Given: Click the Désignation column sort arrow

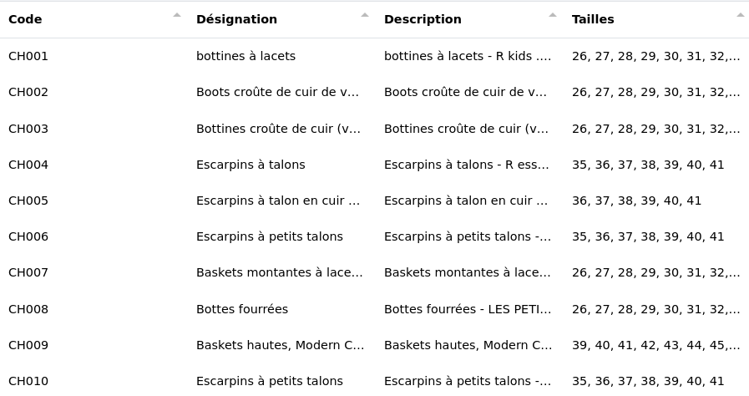Looking at the screenshot, I should [x=365, y=15].
